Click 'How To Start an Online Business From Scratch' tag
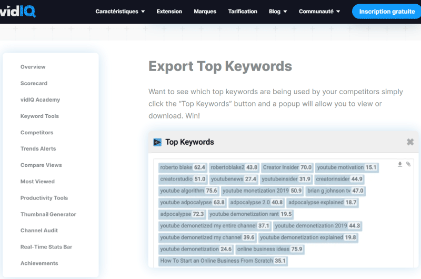421x279 pixels. (223, 261)
